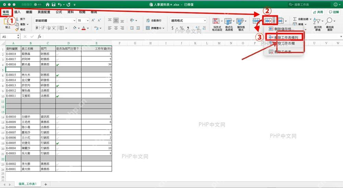343x188 pixels.
Task: Open the 公式 ribbon tab
Action: click(59, 12)
